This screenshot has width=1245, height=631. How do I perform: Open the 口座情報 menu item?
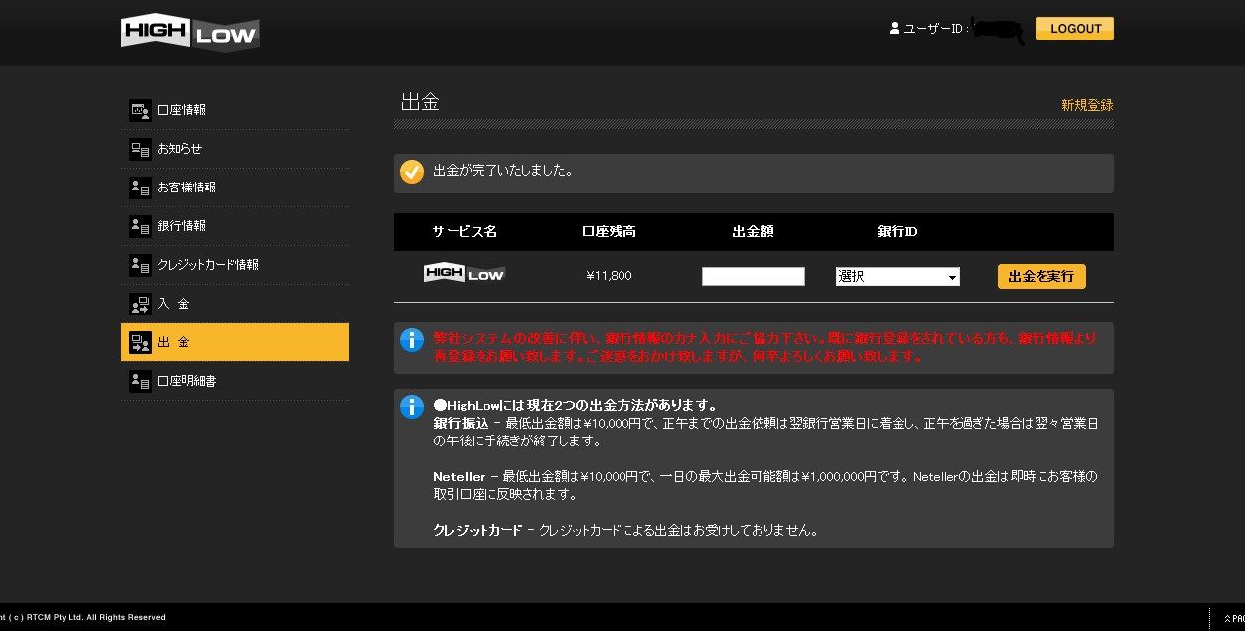click(x=235, y=110)
